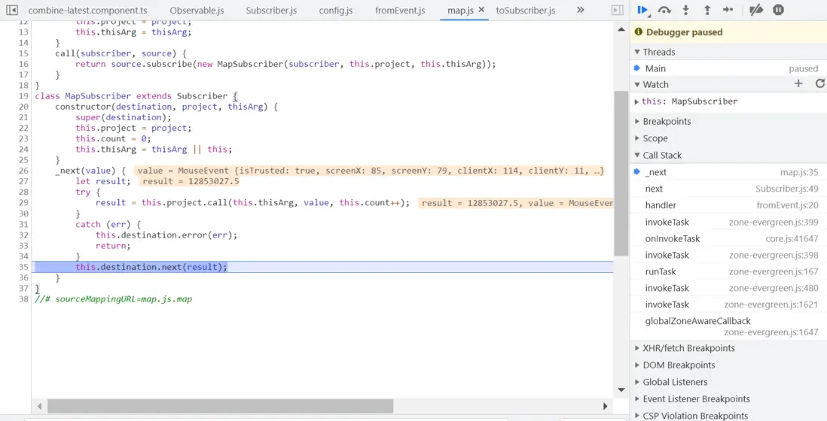Screen dimensions: 827x421
Task: Hide the debugger sidebar panel
Action: click(x=617, y=11)
